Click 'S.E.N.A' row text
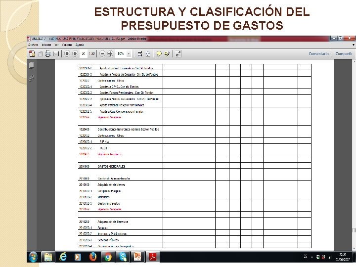Image resolution: width=356 pixels, height=267 pixels. tap(104, 142)
